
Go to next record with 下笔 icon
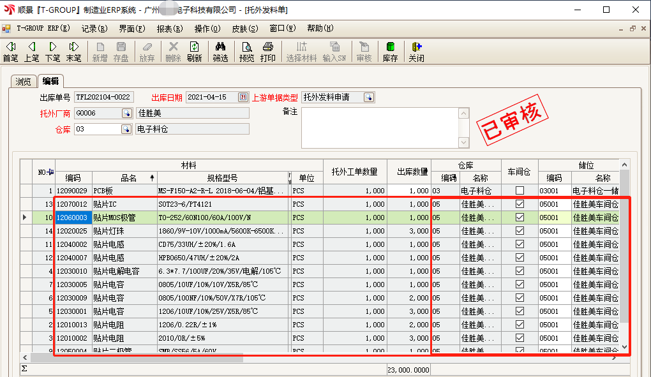52,52
